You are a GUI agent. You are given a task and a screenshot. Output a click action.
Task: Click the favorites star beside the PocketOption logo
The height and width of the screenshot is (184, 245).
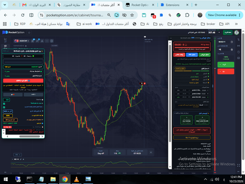pyautogui.click(x=29, y=32)
